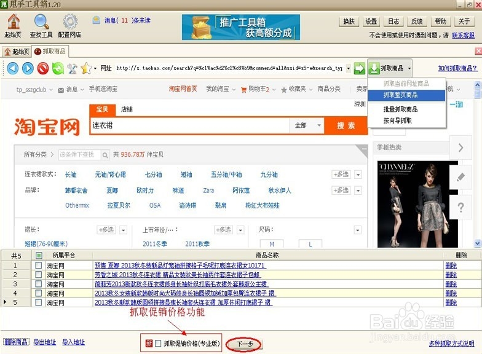The height and width of the screenshot is (354, 482).
Task: Click the browser scrollbar down arrow
Action: (478, 243)
